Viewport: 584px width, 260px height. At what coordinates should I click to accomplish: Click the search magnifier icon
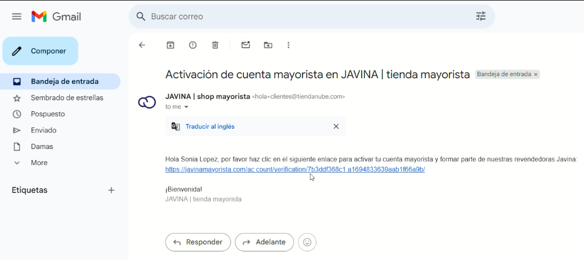tap(140, 16)
